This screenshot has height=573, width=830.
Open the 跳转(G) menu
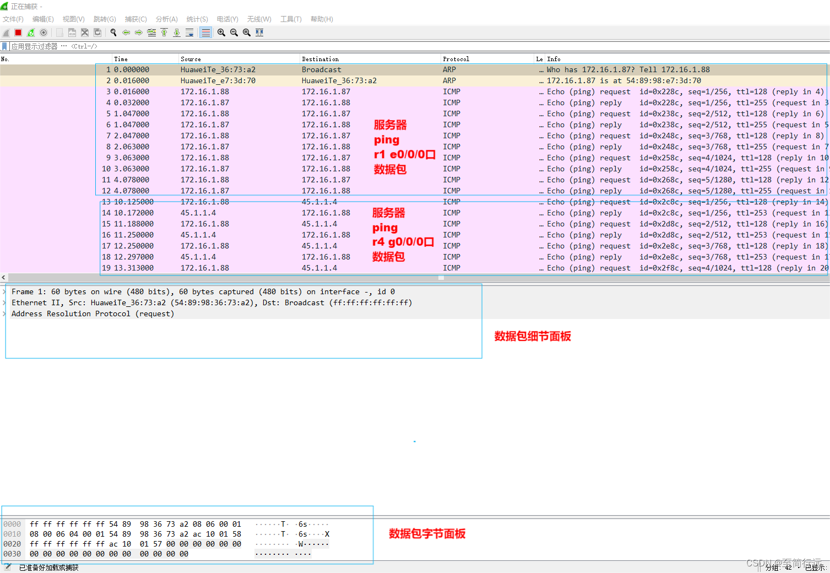tap(105, 19)
